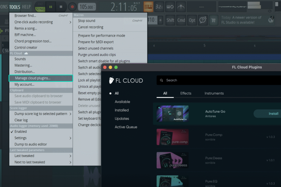Select Prepare for performance mode
Image resolution: width=281 pixels, height=187 pixels.
tap(110, 36)
